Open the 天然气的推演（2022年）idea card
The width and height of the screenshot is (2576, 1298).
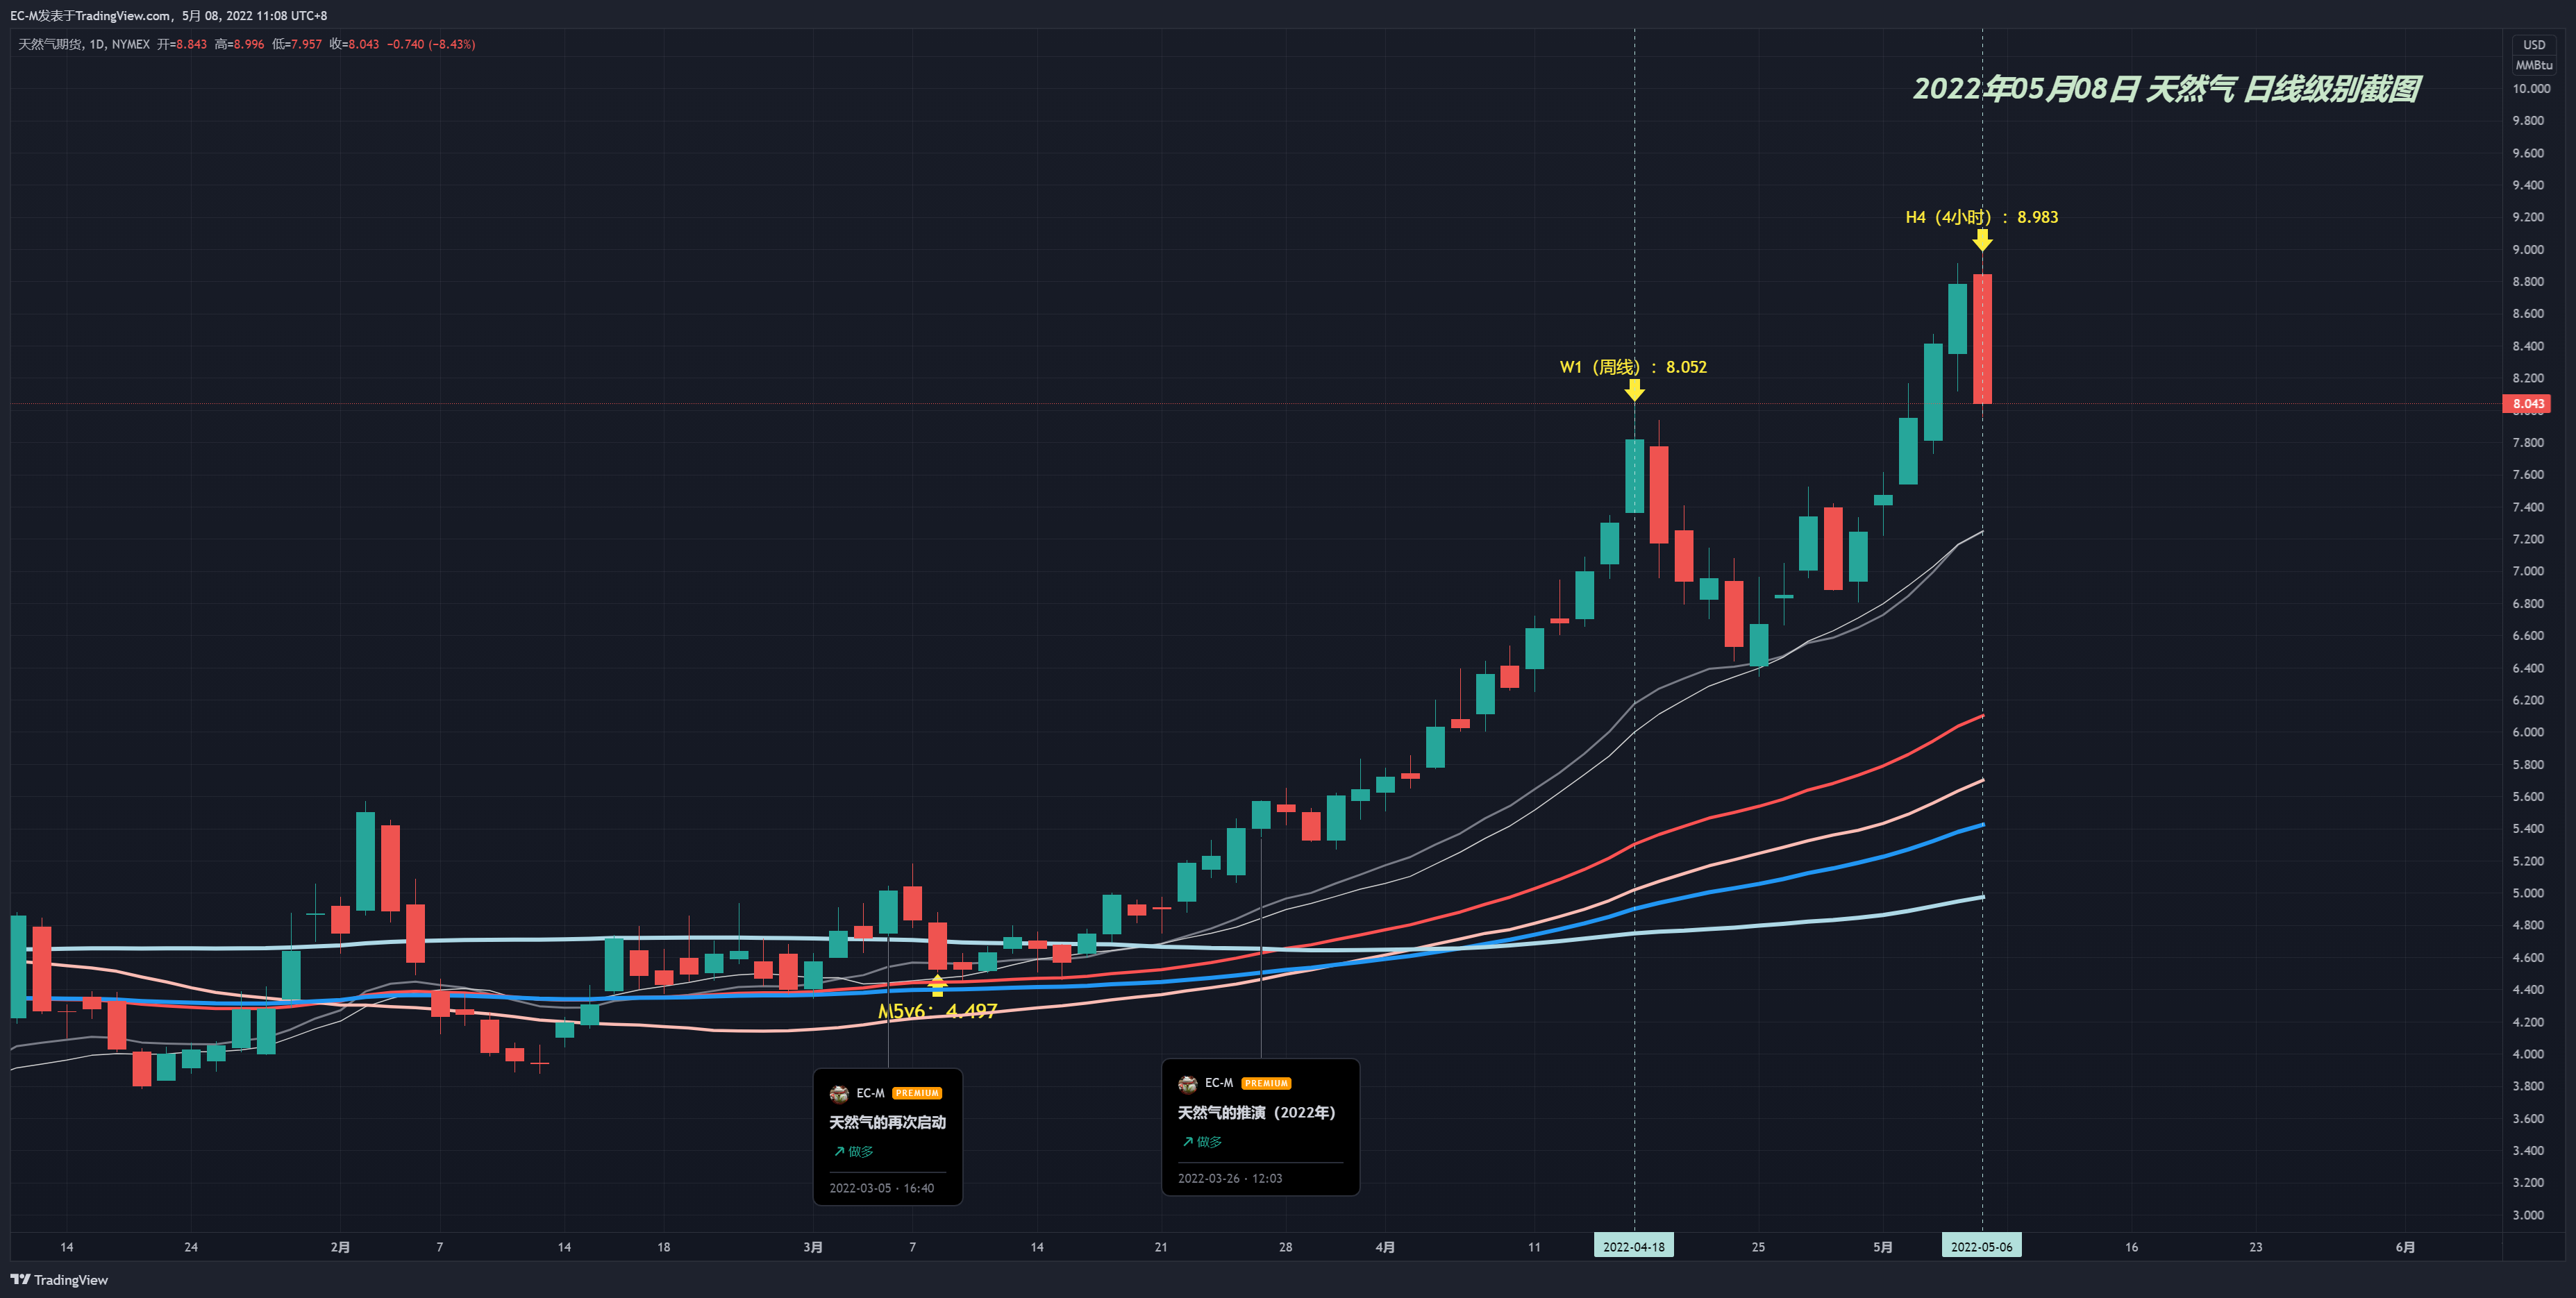(1260, 1127)
